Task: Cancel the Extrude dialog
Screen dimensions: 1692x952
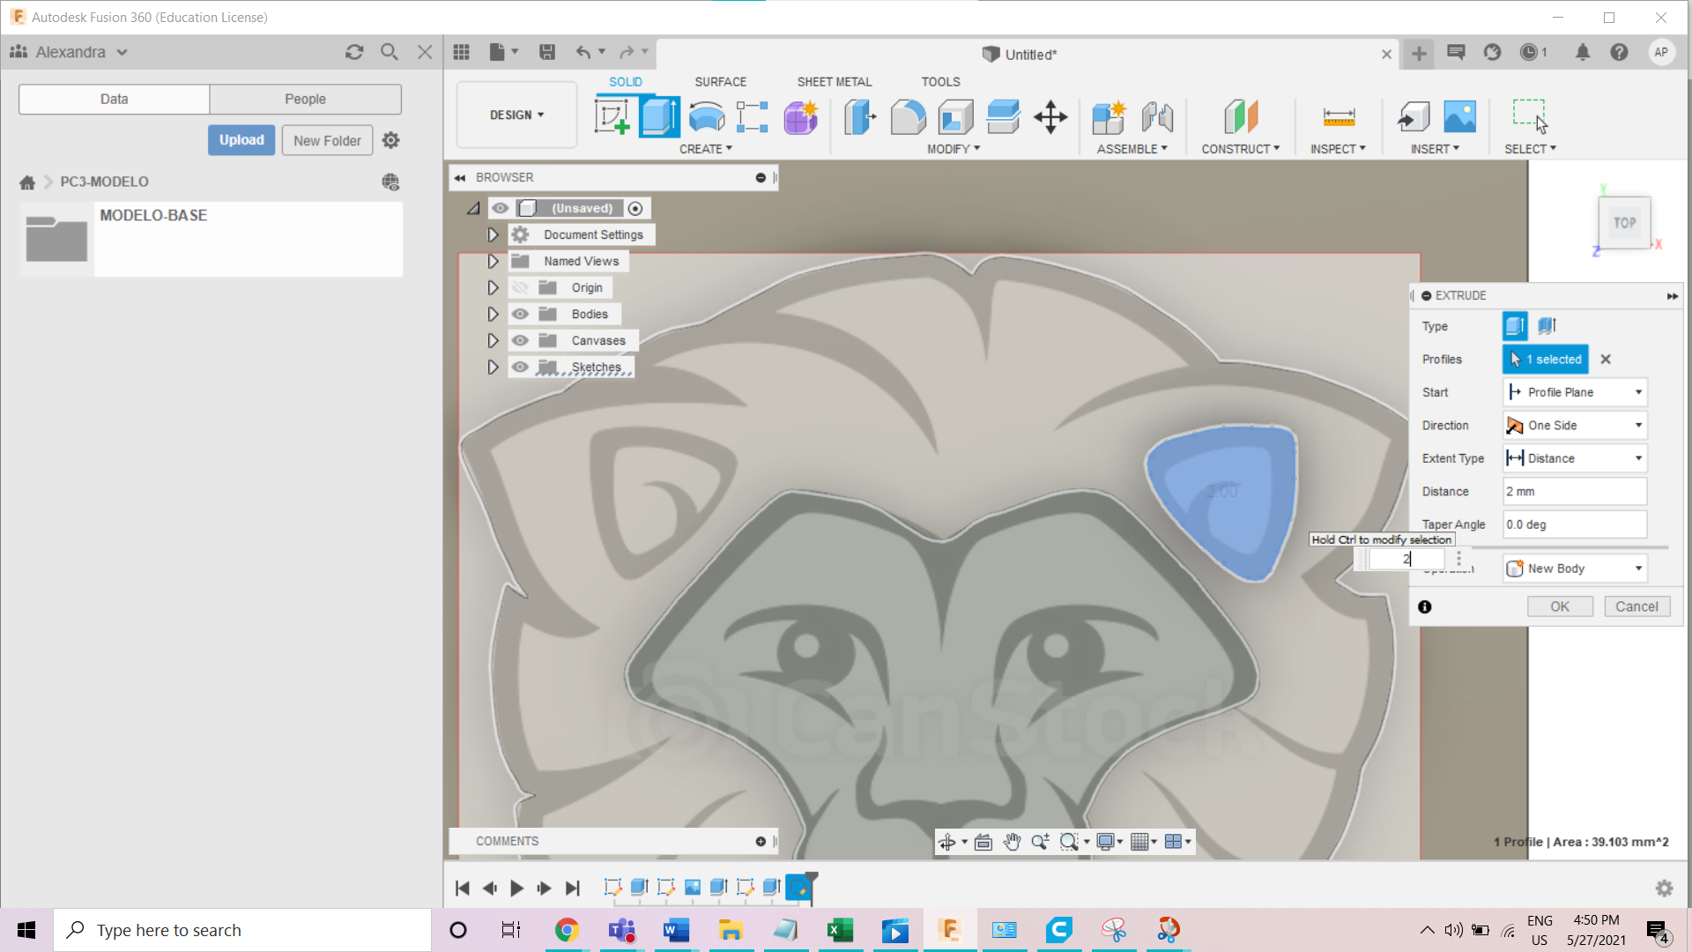Action: [x=1636, y=606]
